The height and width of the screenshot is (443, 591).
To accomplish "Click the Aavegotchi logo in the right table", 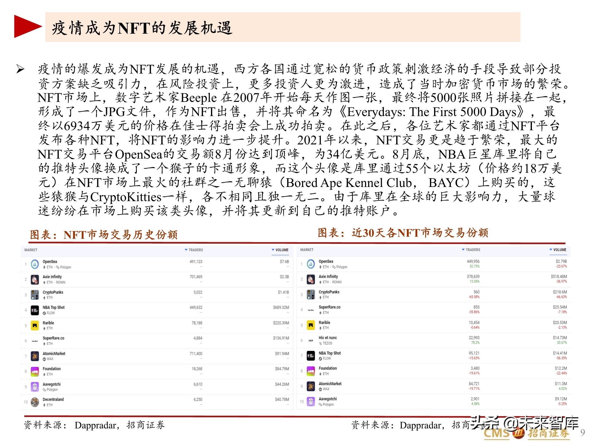I will [x=311, y=402].
